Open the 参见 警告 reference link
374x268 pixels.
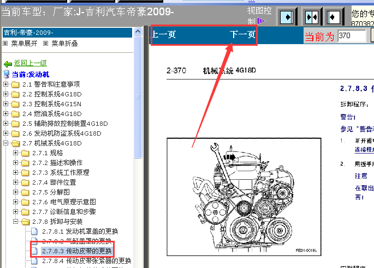pos(357,129)
